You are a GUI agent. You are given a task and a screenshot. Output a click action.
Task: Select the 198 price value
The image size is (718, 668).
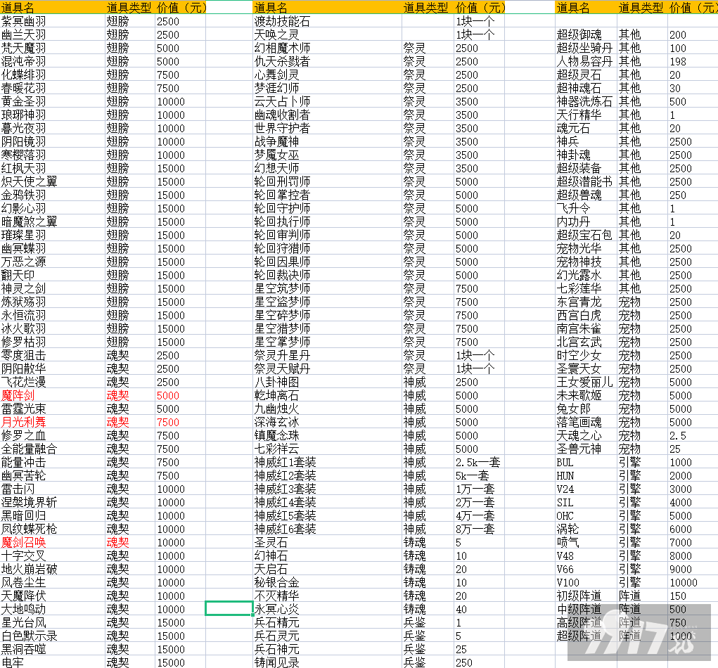pyautogui.click(x=678, y=62)
